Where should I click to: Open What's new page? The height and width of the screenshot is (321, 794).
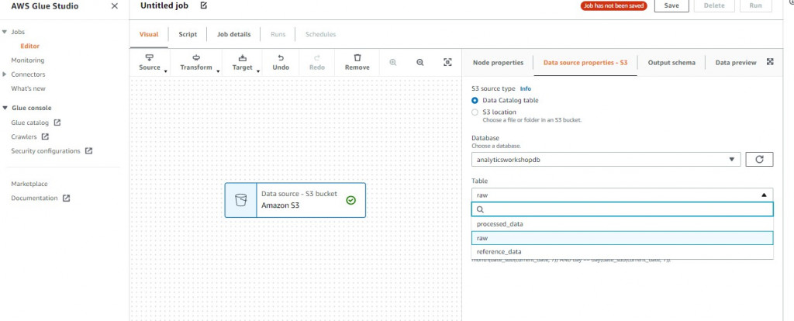[x=28, y=88]
